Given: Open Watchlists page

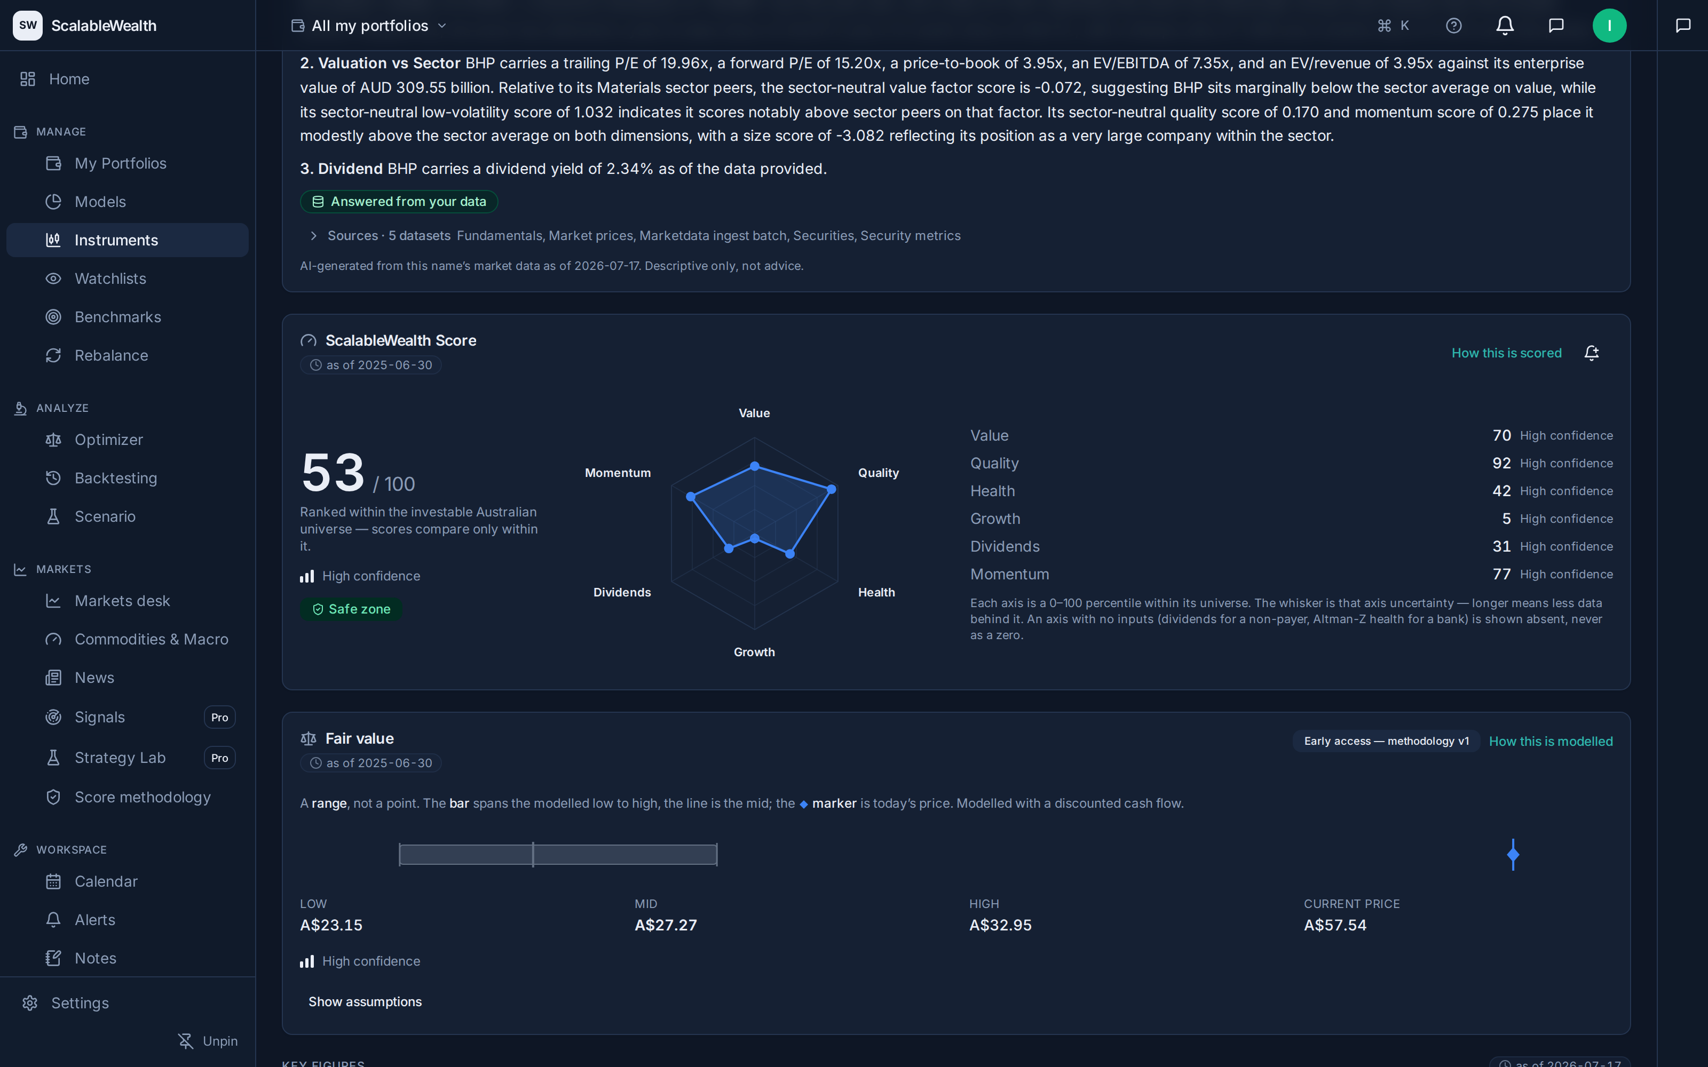Looking at the screenshot, I should pos(127,278).
